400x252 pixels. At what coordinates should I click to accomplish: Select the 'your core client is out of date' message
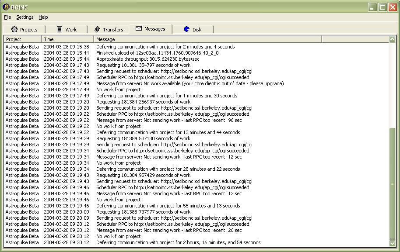[x=190, y=83]
